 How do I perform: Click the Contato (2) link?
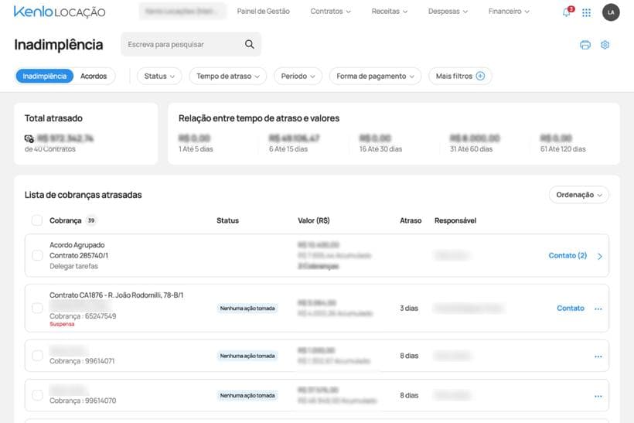[x=568, y=256]
